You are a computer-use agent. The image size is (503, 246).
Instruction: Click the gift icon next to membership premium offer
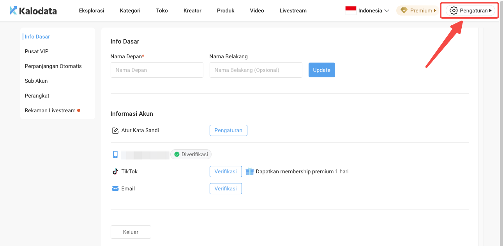249,171
